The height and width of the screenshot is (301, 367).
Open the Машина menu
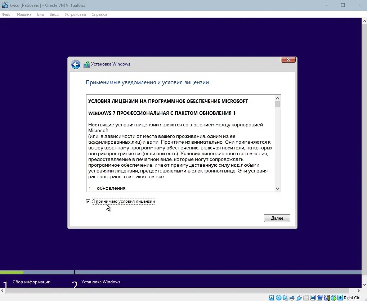click(x=24, y=14)
